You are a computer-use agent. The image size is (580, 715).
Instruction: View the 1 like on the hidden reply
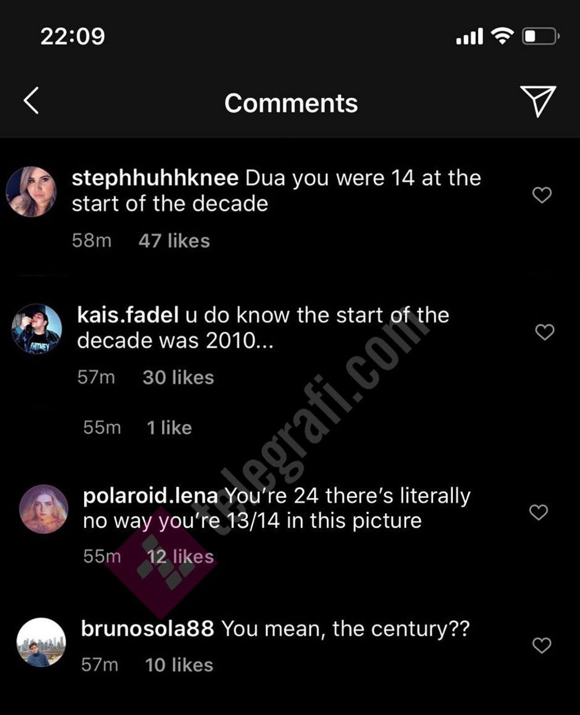[x=169, y=428]
